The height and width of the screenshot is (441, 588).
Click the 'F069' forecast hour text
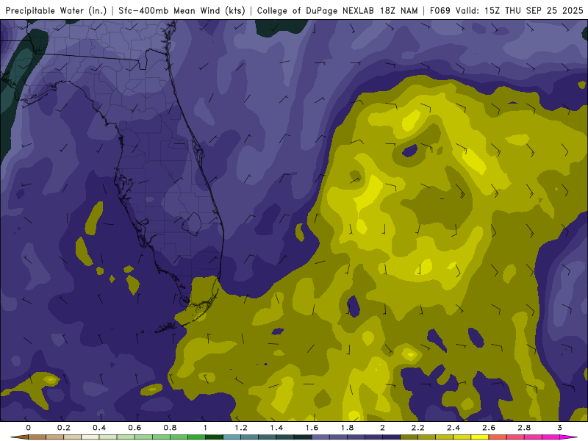440,11
